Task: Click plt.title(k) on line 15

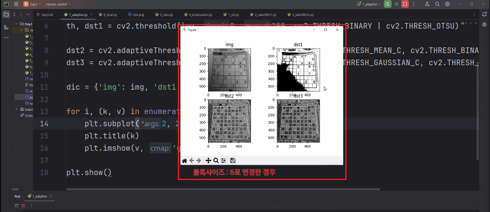Action: (x=111, y=136)
